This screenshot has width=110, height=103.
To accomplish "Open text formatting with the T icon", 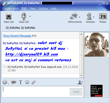I will pos(20,82).
